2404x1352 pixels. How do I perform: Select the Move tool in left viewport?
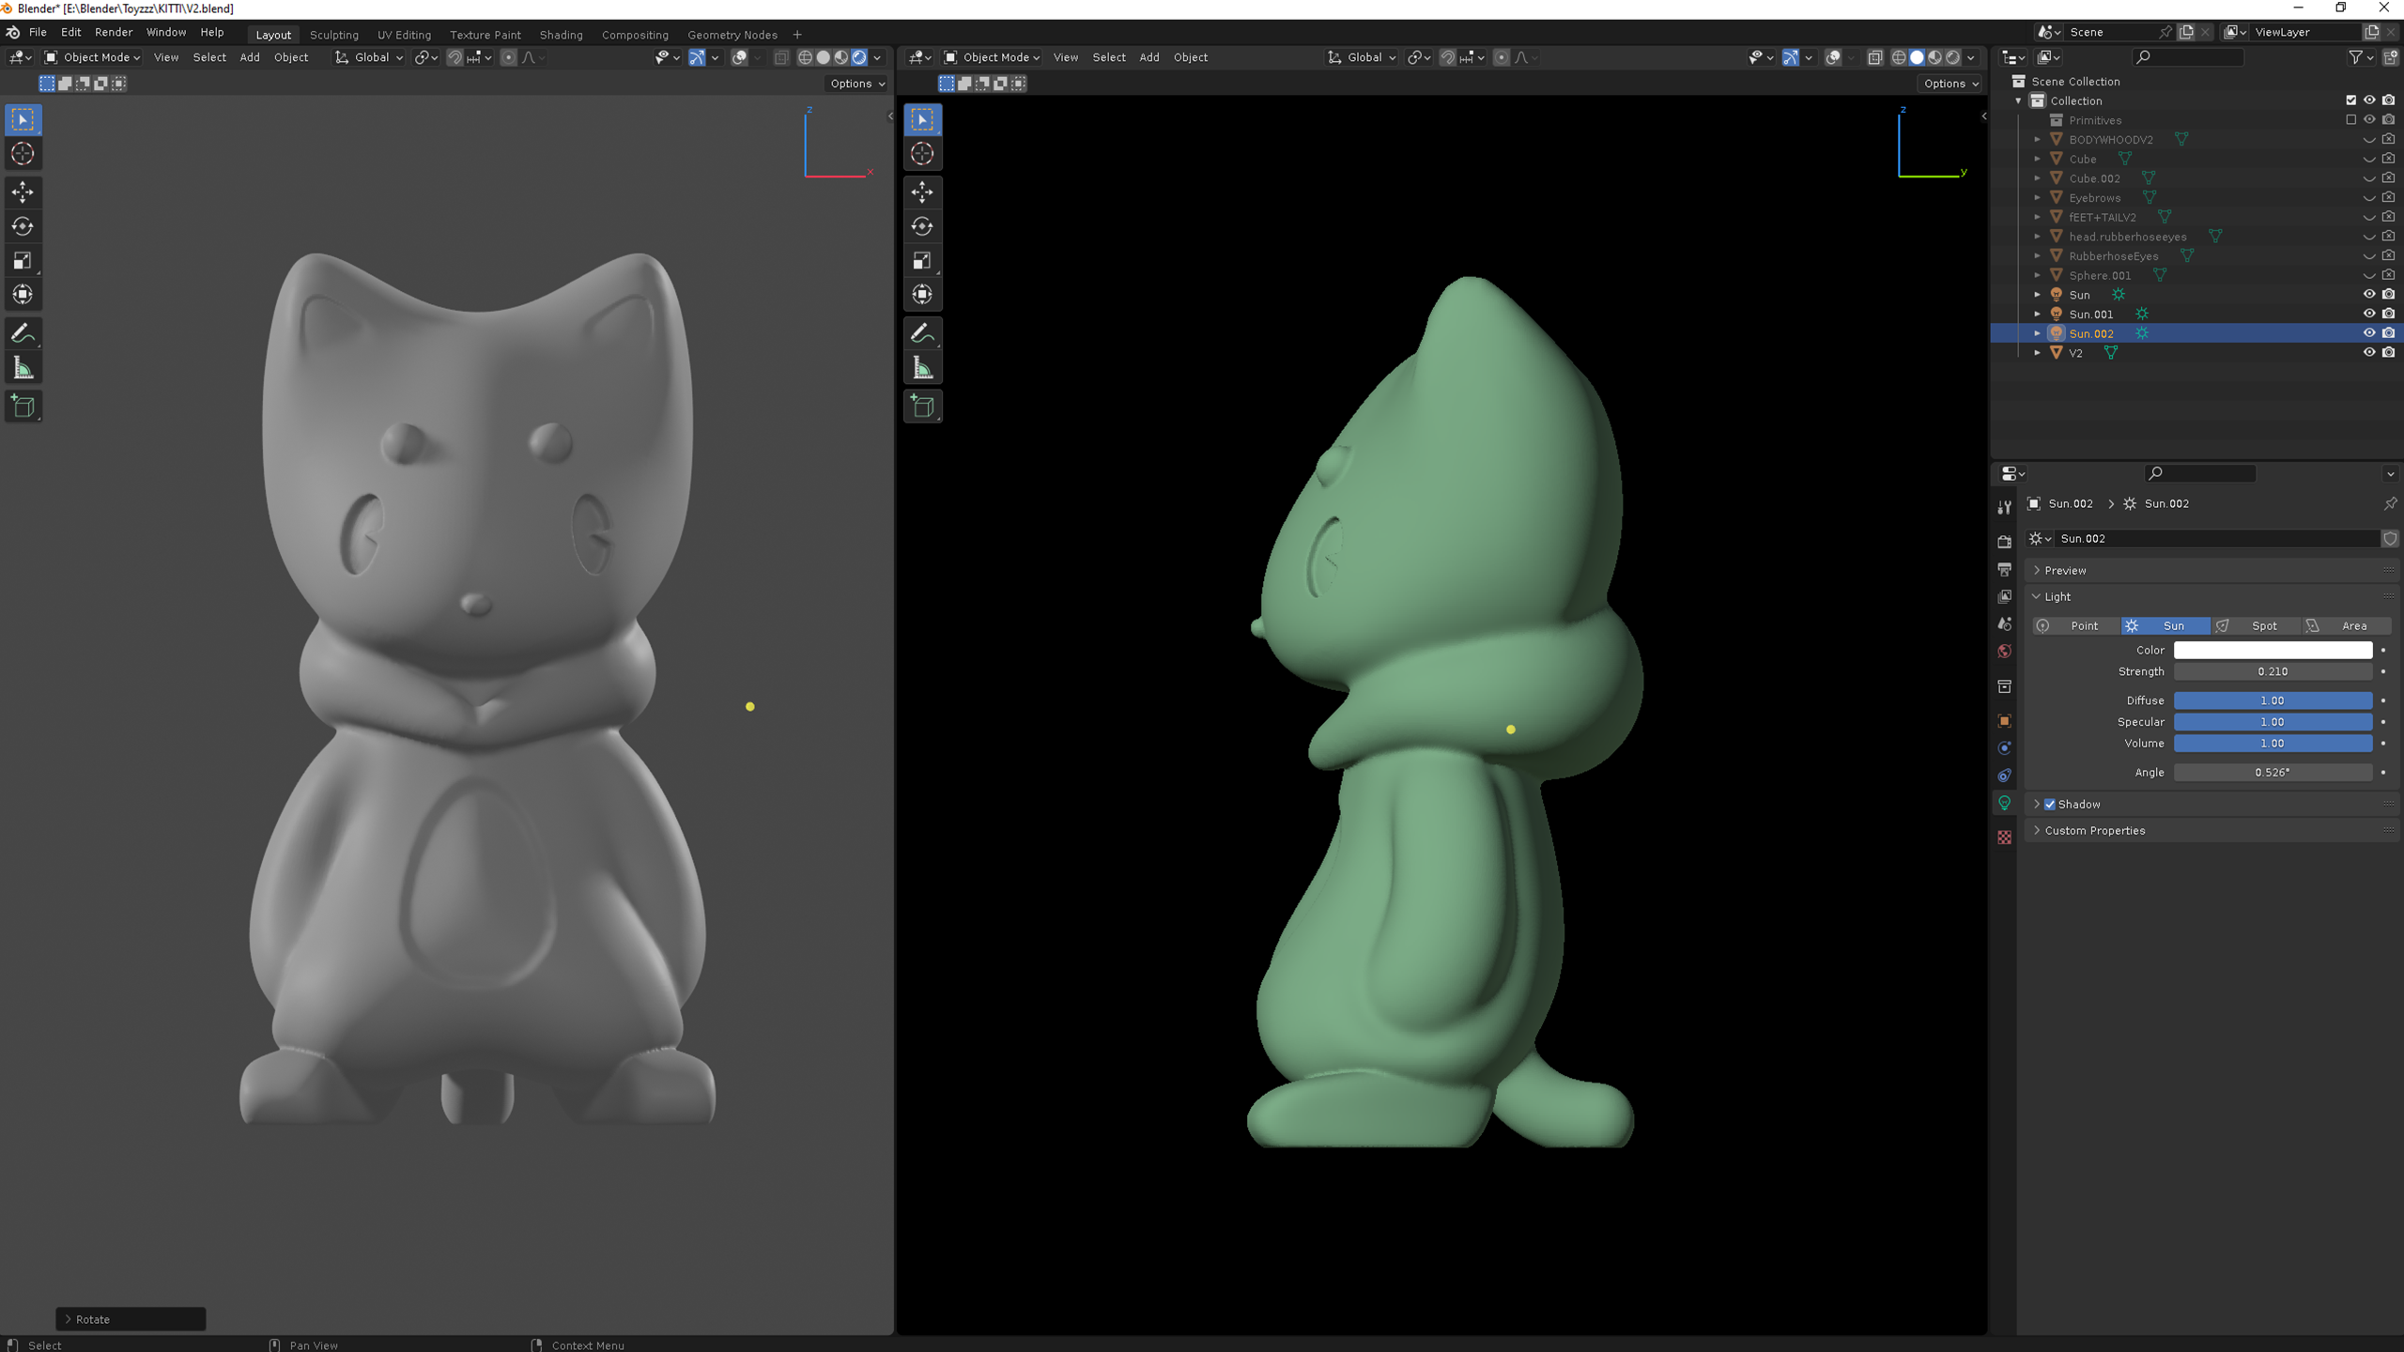coord(23,192)
